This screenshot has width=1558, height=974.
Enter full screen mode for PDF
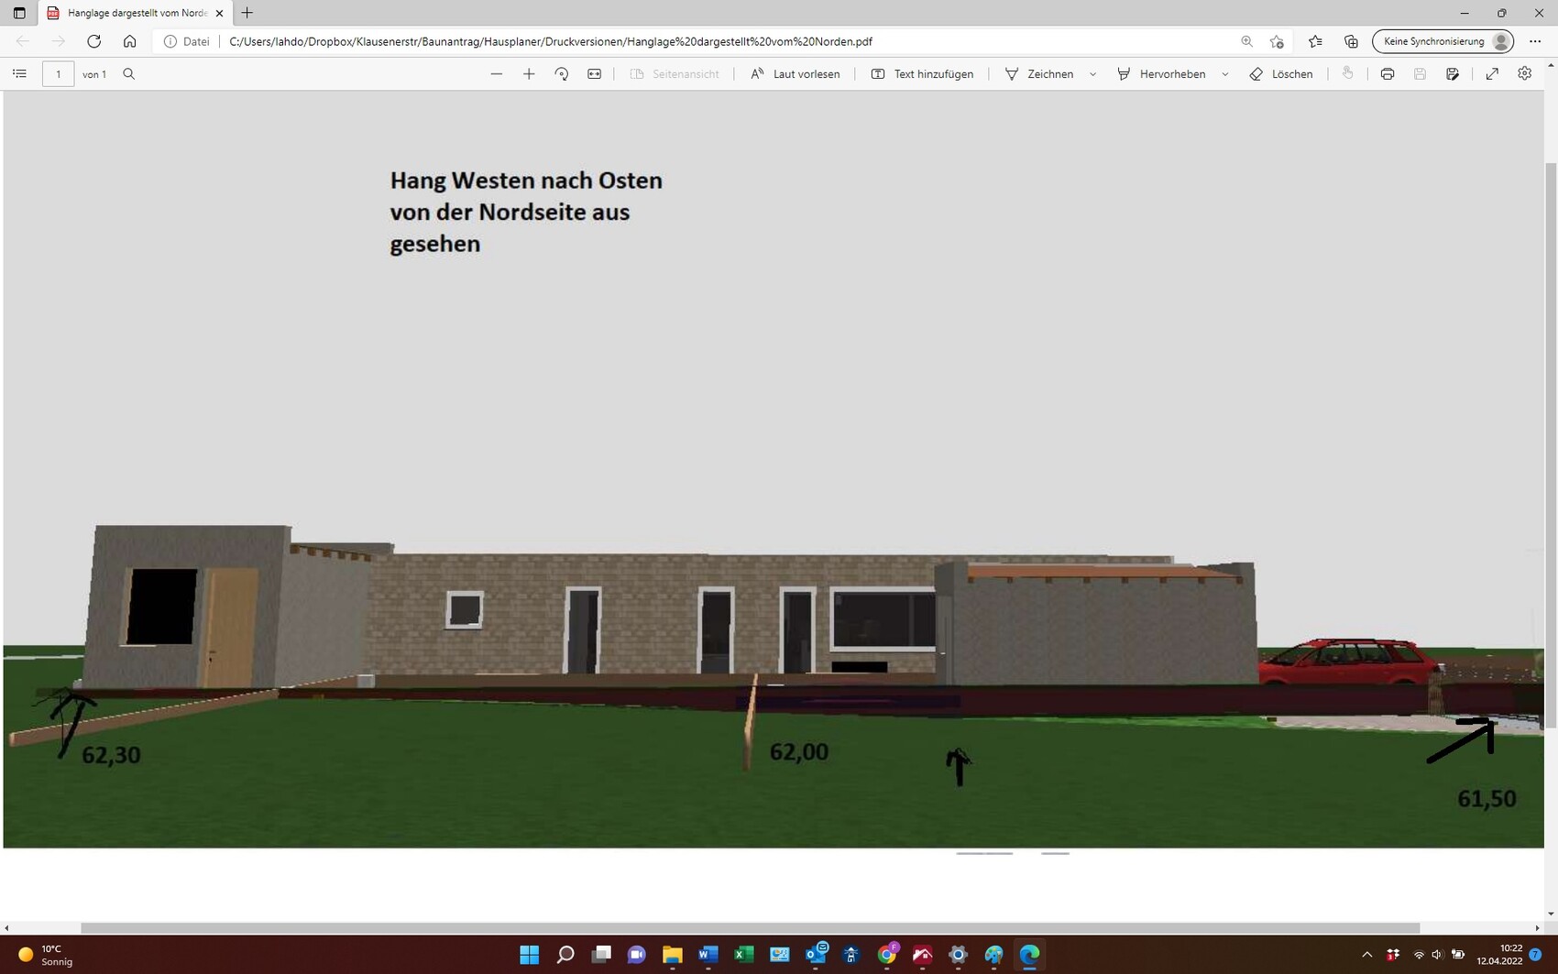(1492, 74)
